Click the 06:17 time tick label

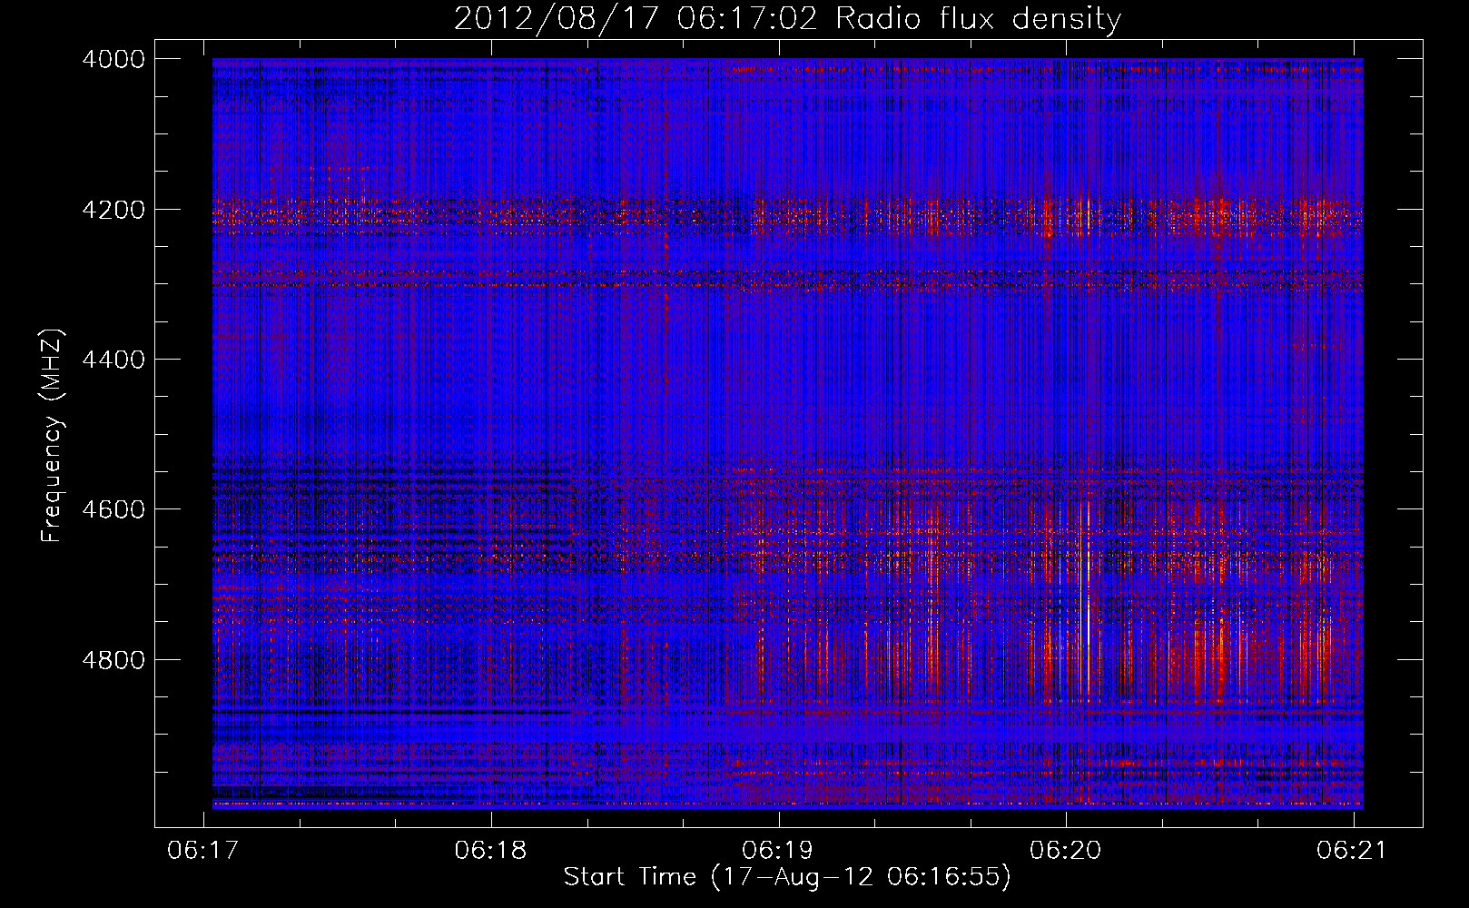pos(203,850)
